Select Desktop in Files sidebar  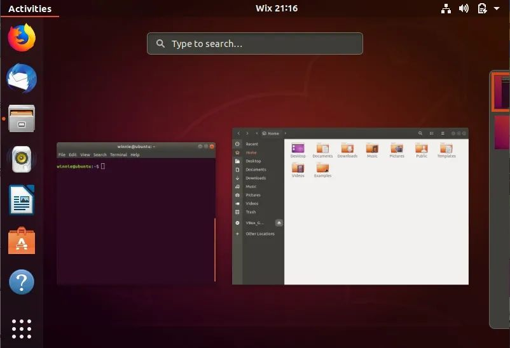258,161
